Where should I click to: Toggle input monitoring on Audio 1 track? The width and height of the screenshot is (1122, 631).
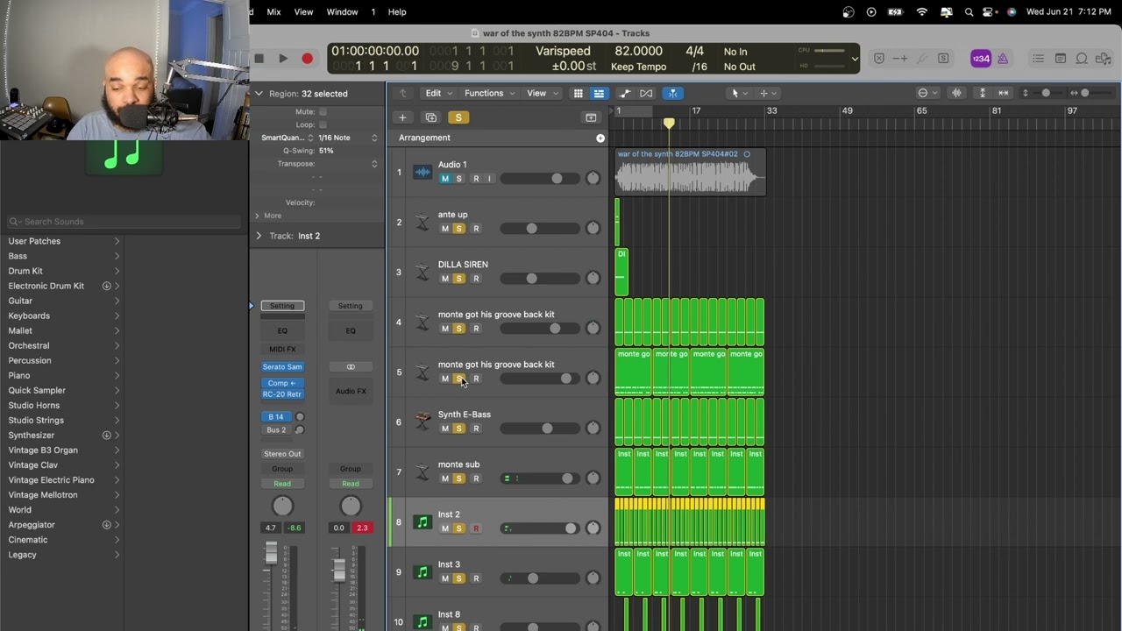pyautogui.click(x=489, y=179)
